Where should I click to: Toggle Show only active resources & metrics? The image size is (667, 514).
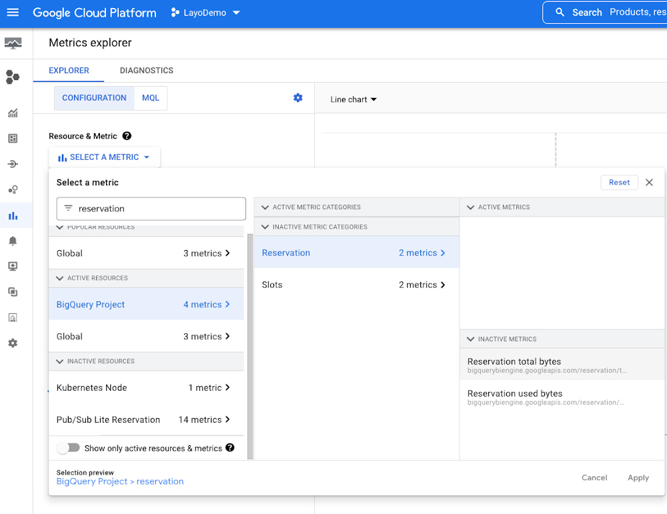[69, 448]
